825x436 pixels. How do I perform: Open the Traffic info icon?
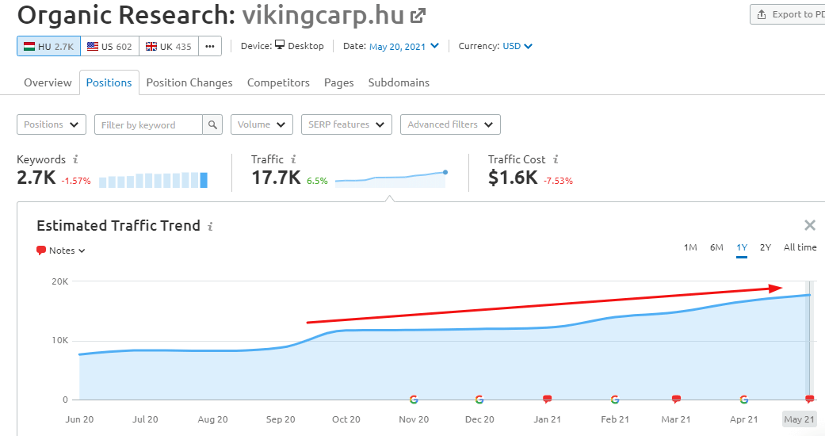pyautogui.click(x=293, y=159)
